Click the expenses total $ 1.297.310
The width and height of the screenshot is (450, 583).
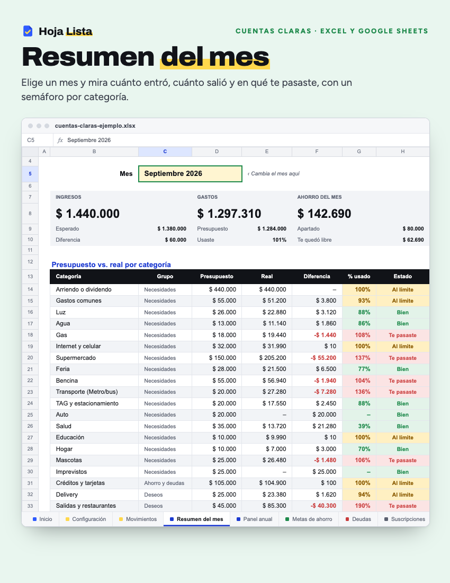click(229, 214)
